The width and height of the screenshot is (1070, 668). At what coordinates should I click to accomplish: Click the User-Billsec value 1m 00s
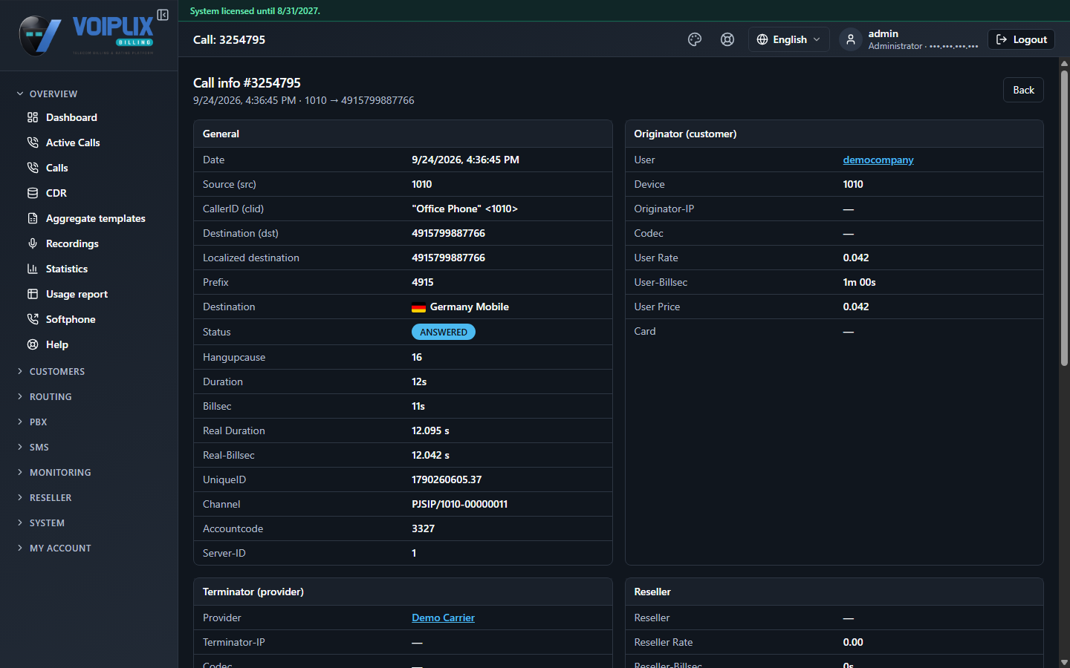pos(859,282)
